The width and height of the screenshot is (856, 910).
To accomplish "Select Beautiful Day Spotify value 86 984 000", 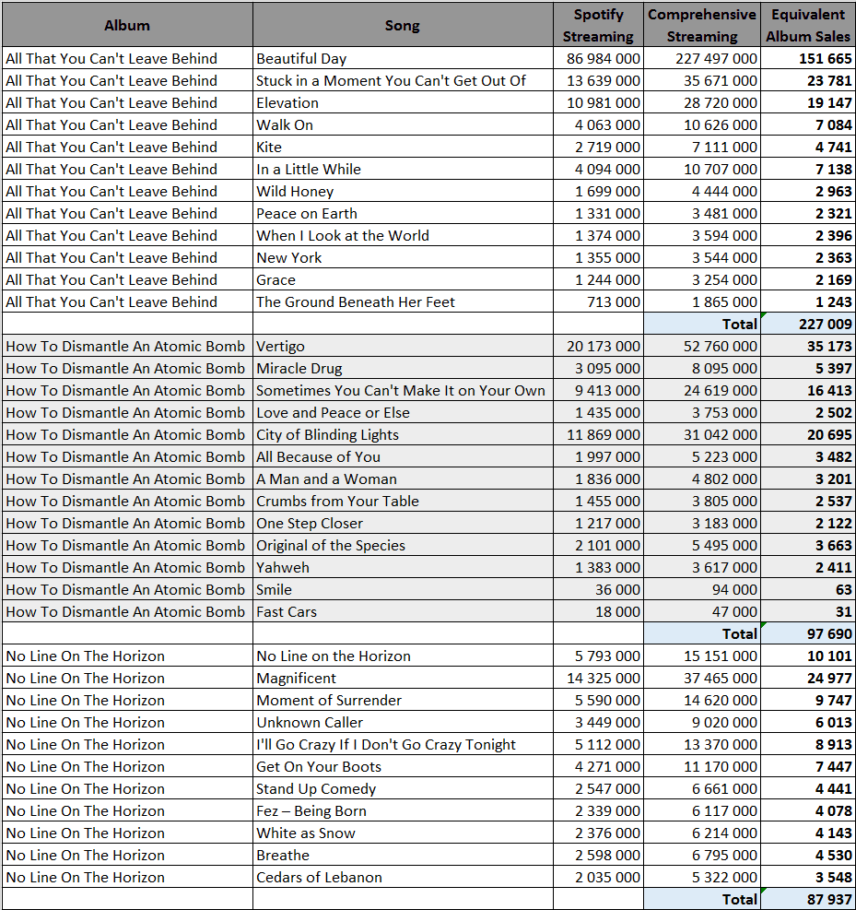I will [x=598, y=58].
